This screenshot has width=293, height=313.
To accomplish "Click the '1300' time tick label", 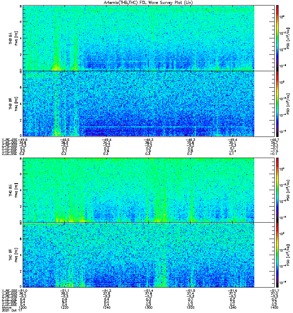I will click(x=148, y=308).
